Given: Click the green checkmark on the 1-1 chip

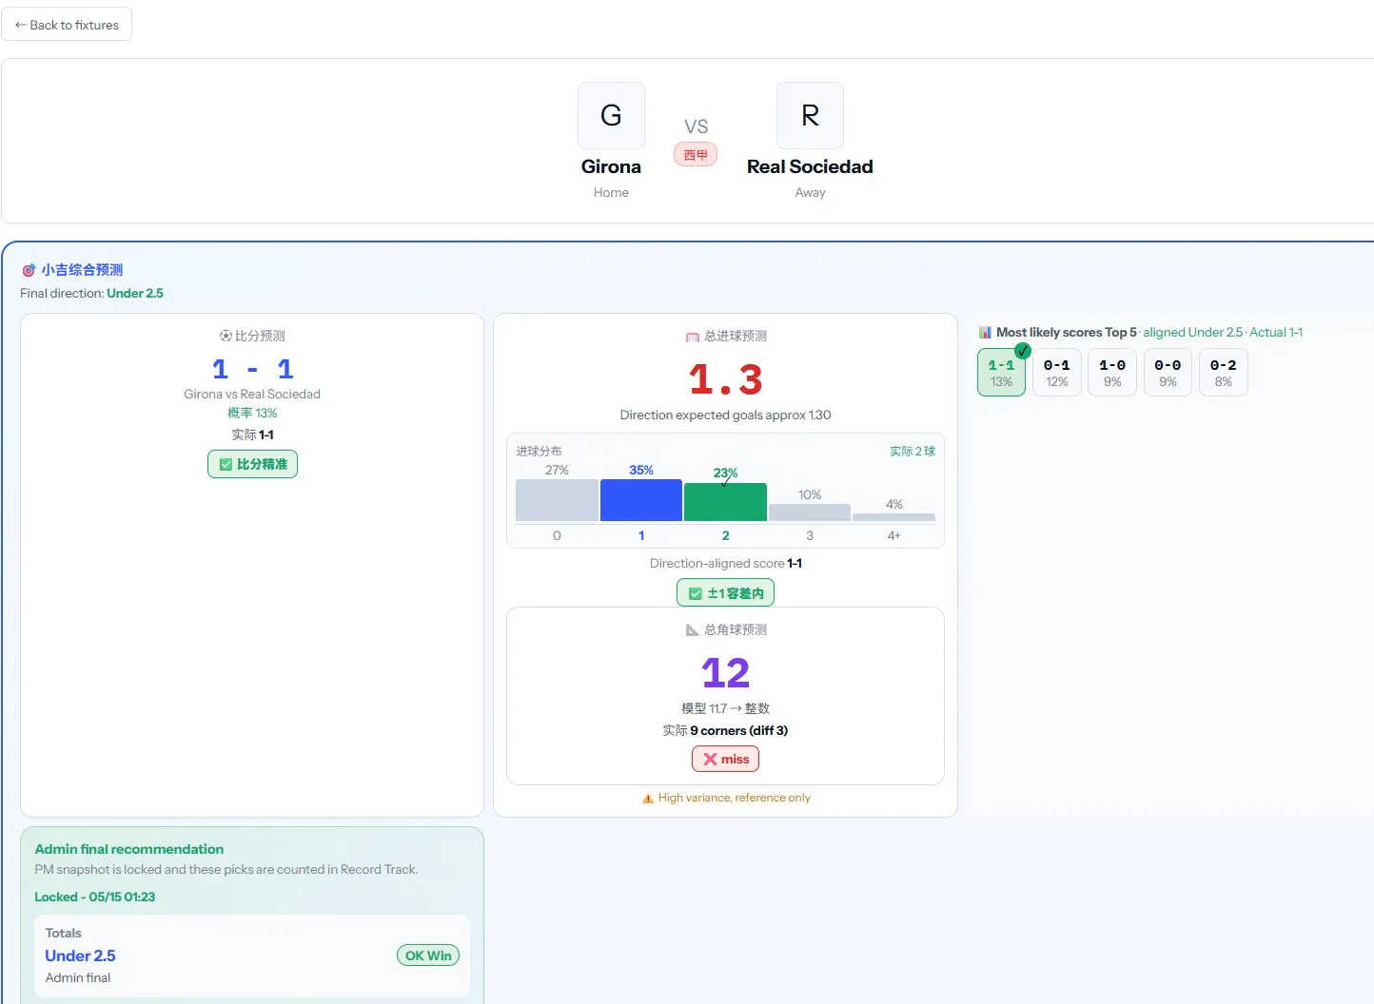Looking at the screenshot, I should (1023, 350).
